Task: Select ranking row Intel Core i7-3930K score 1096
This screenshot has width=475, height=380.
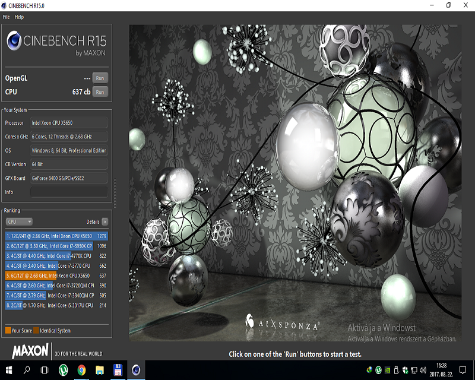Action: pos(56,246)
